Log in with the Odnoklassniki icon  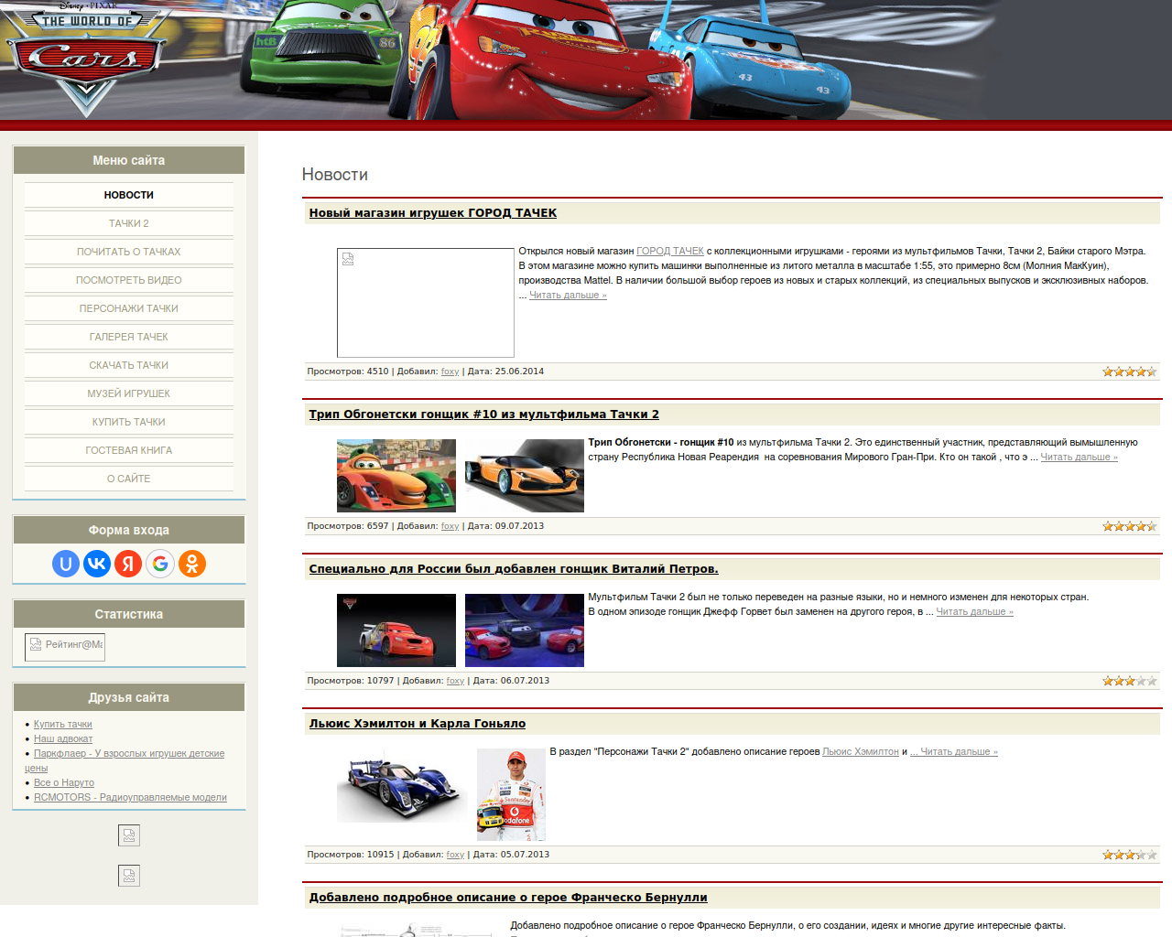click(192, 564)
